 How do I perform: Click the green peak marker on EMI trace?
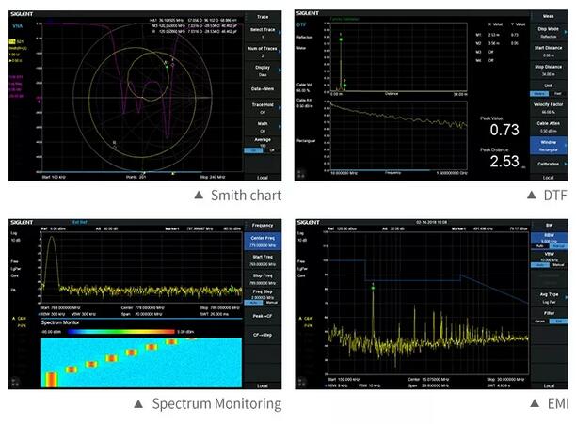[374, 286]
